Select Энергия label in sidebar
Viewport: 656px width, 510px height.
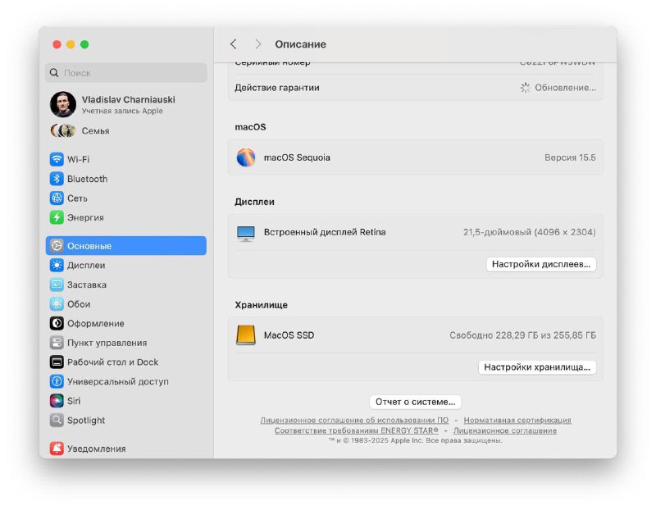pos(85,217)
